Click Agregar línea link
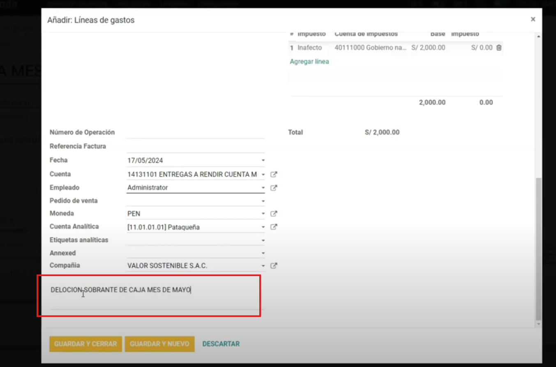556x367 pixels. (x=309, y=62)
